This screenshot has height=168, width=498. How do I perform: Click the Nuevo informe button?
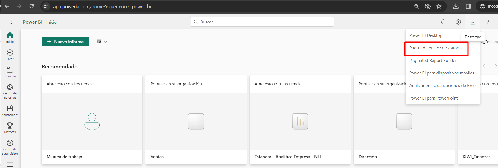pyautogui.click(x=65, y=41)
